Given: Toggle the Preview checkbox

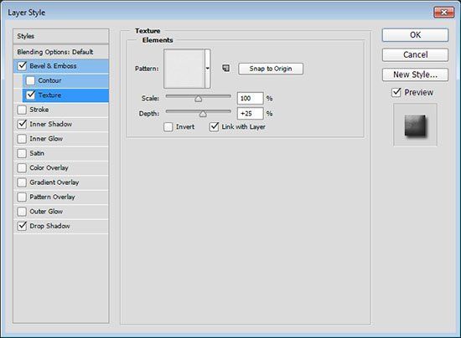Looking at the screenshot, I should (x=396, y=92).
